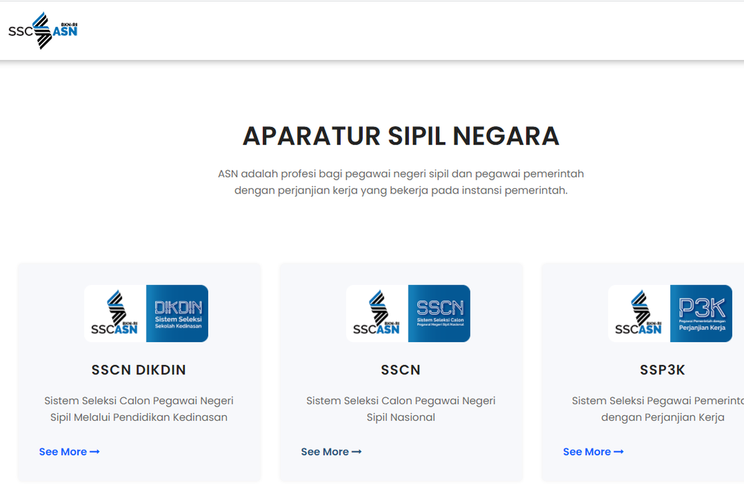The image size is (744, 496).
Task: Click the blue P3K Perjanjian Kerja badge
Action: click(x=701, y=313)
